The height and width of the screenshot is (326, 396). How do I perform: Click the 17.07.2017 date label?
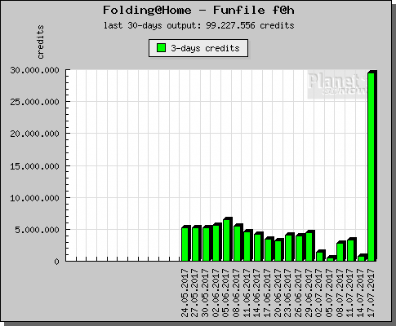371,293
